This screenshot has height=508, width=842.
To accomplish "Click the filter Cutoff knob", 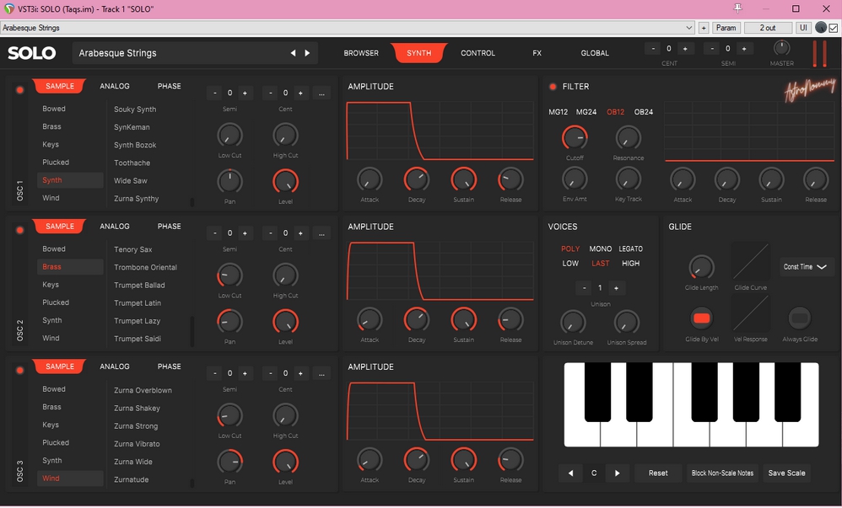I will tap(575, 138).
